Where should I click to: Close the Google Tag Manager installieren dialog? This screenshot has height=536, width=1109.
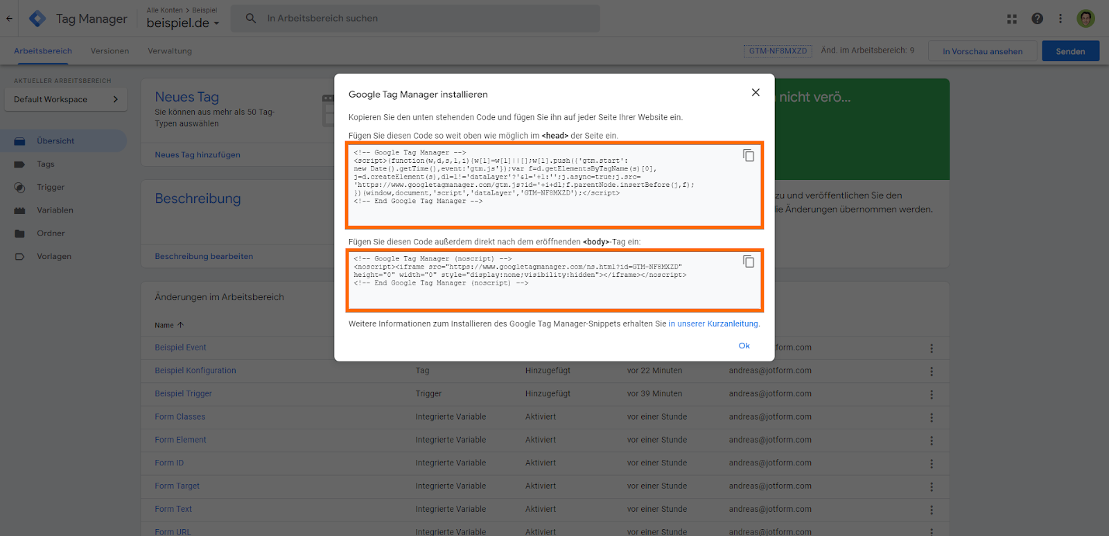(756, 93)
